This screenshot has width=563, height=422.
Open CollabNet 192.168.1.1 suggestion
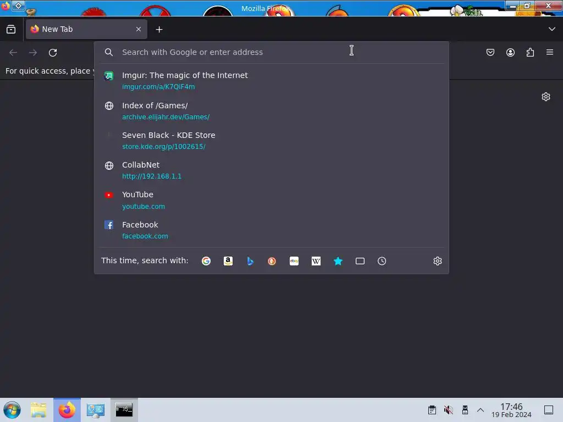point(272,170)
